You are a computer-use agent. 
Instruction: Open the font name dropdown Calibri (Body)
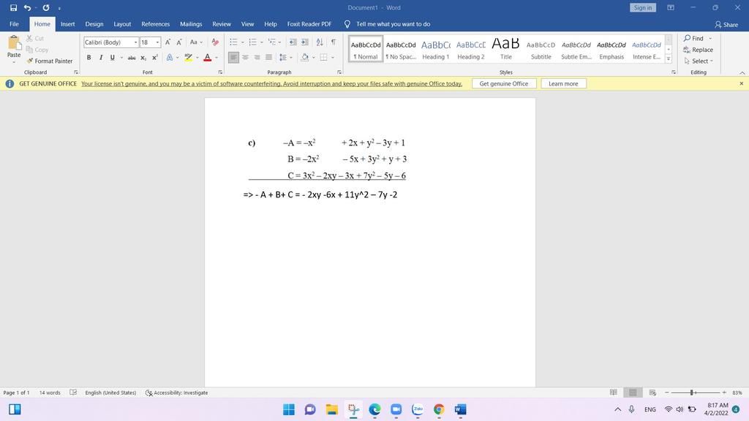(x=135, y=42)
